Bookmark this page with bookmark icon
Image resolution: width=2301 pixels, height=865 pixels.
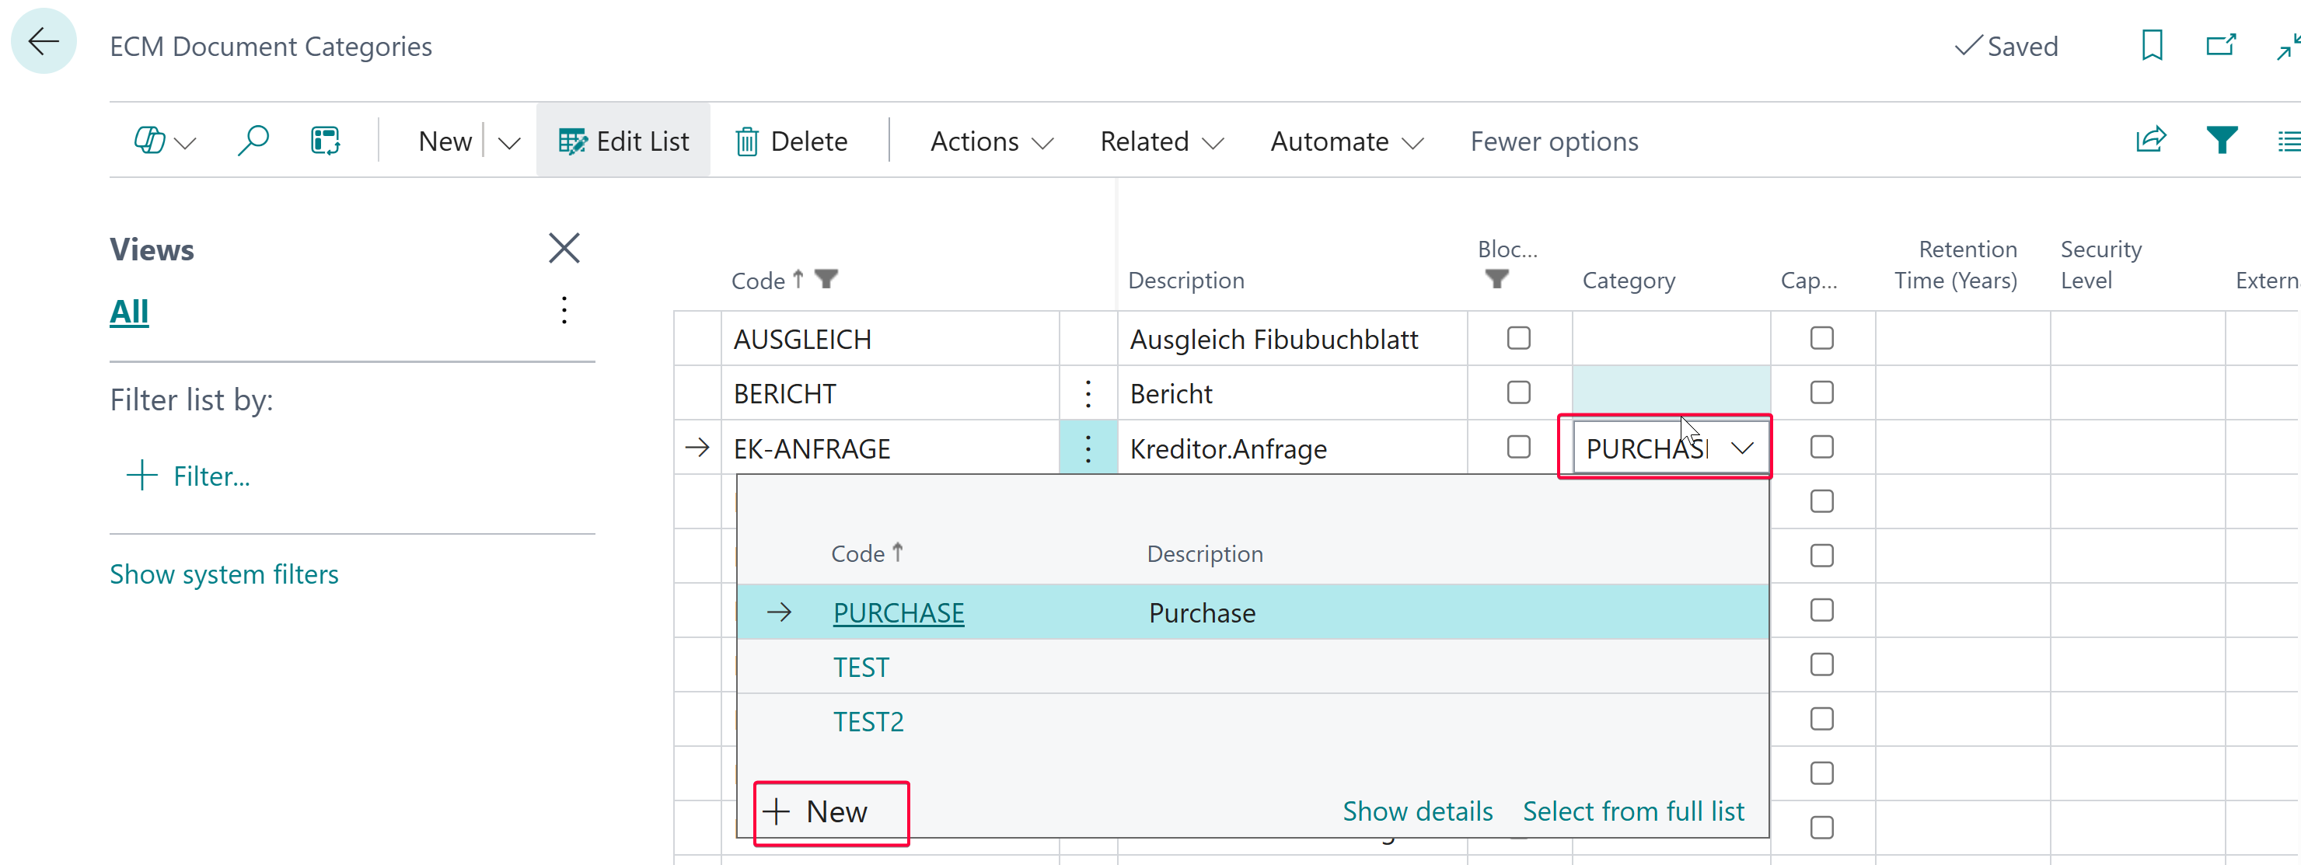(2151, 44)
